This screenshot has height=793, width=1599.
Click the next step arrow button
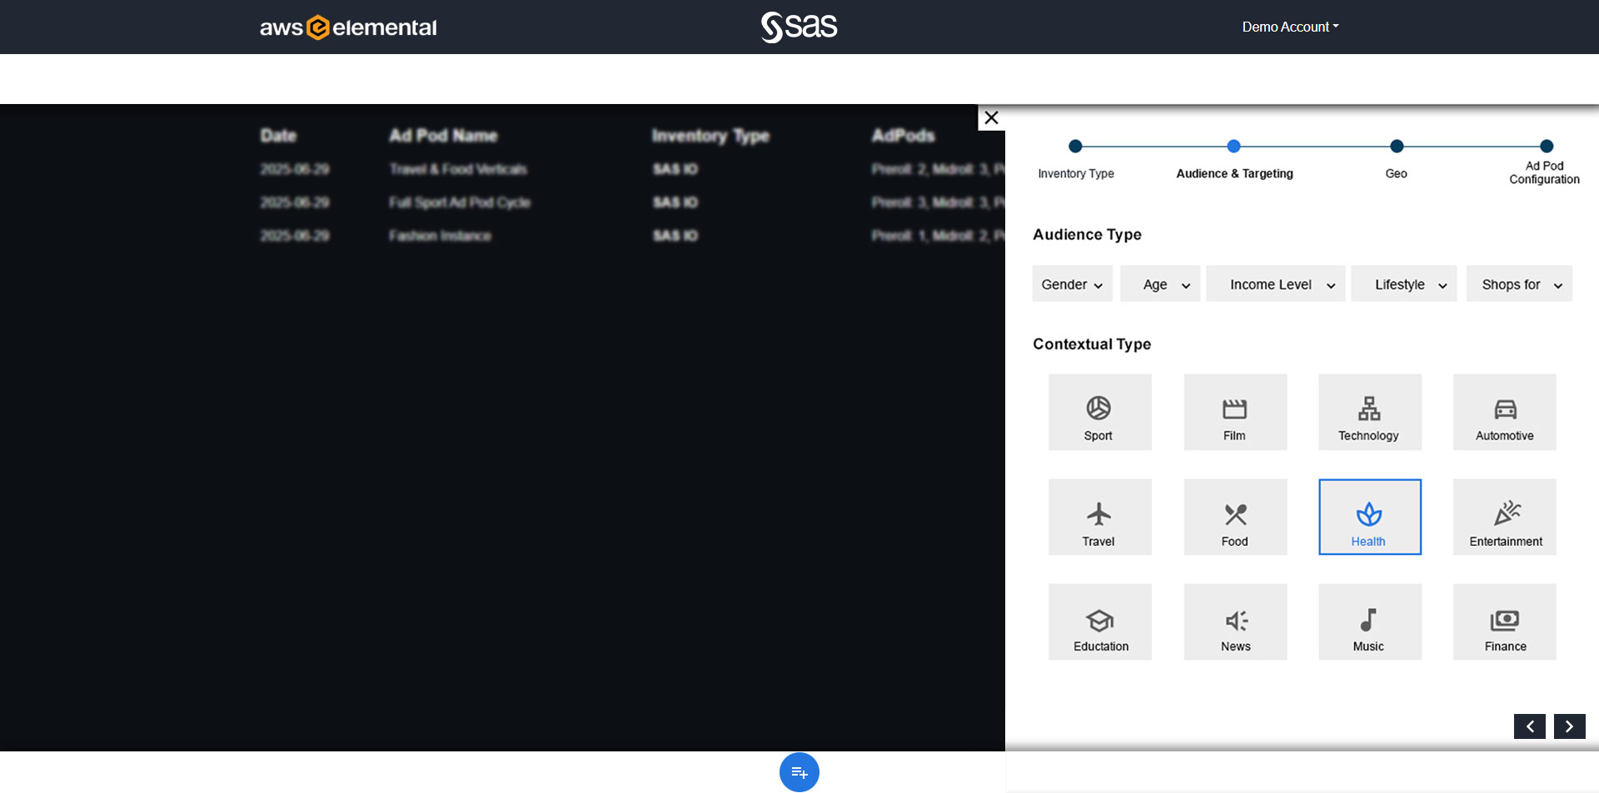click(1569, 726)
